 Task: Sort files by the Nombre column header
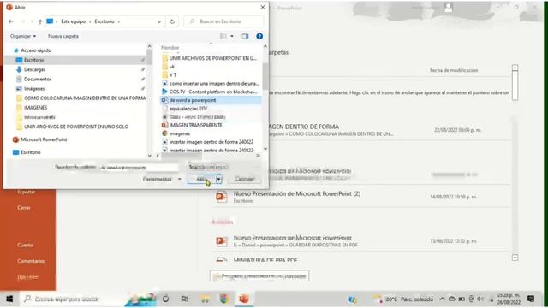[170, 48]
